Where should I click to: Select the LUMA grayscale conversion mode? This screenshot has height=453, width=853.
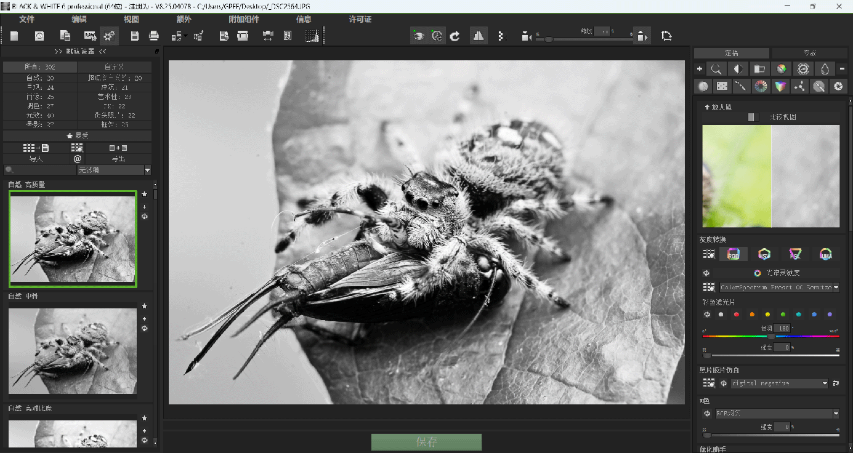[x=825, y=254]
